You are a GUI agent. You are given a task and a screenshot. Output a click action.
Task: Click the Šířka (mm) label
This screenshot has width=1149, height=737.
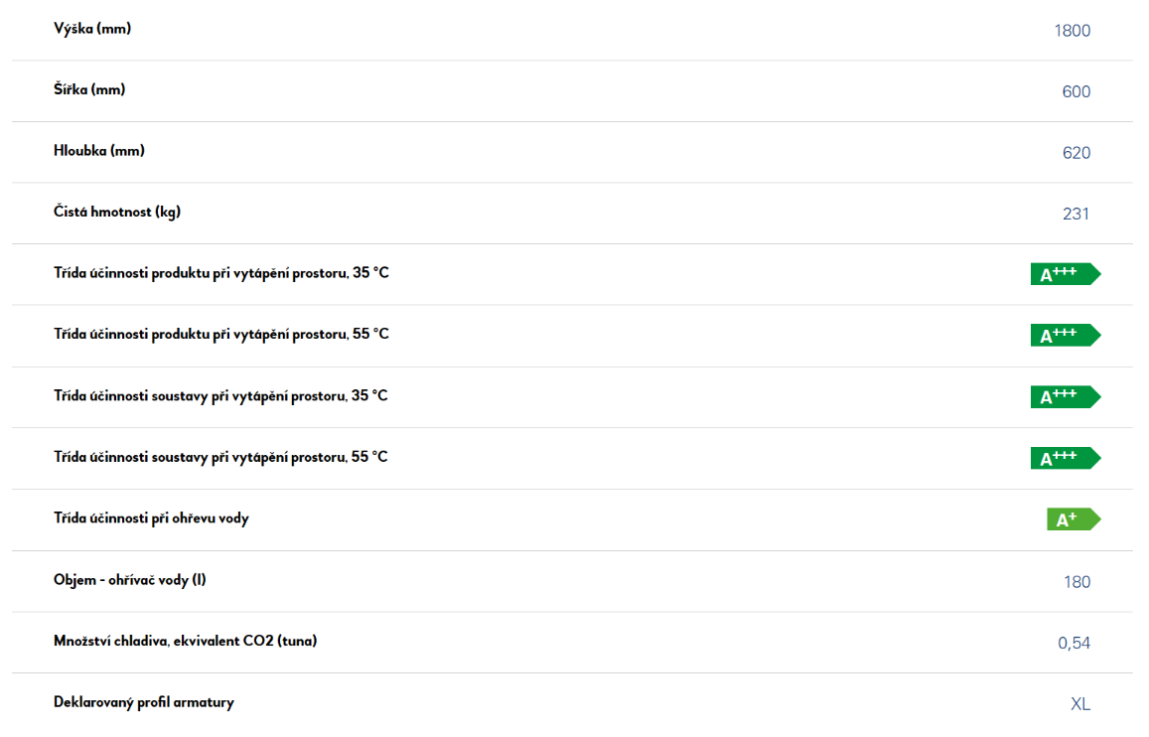(x=89, y=89)
